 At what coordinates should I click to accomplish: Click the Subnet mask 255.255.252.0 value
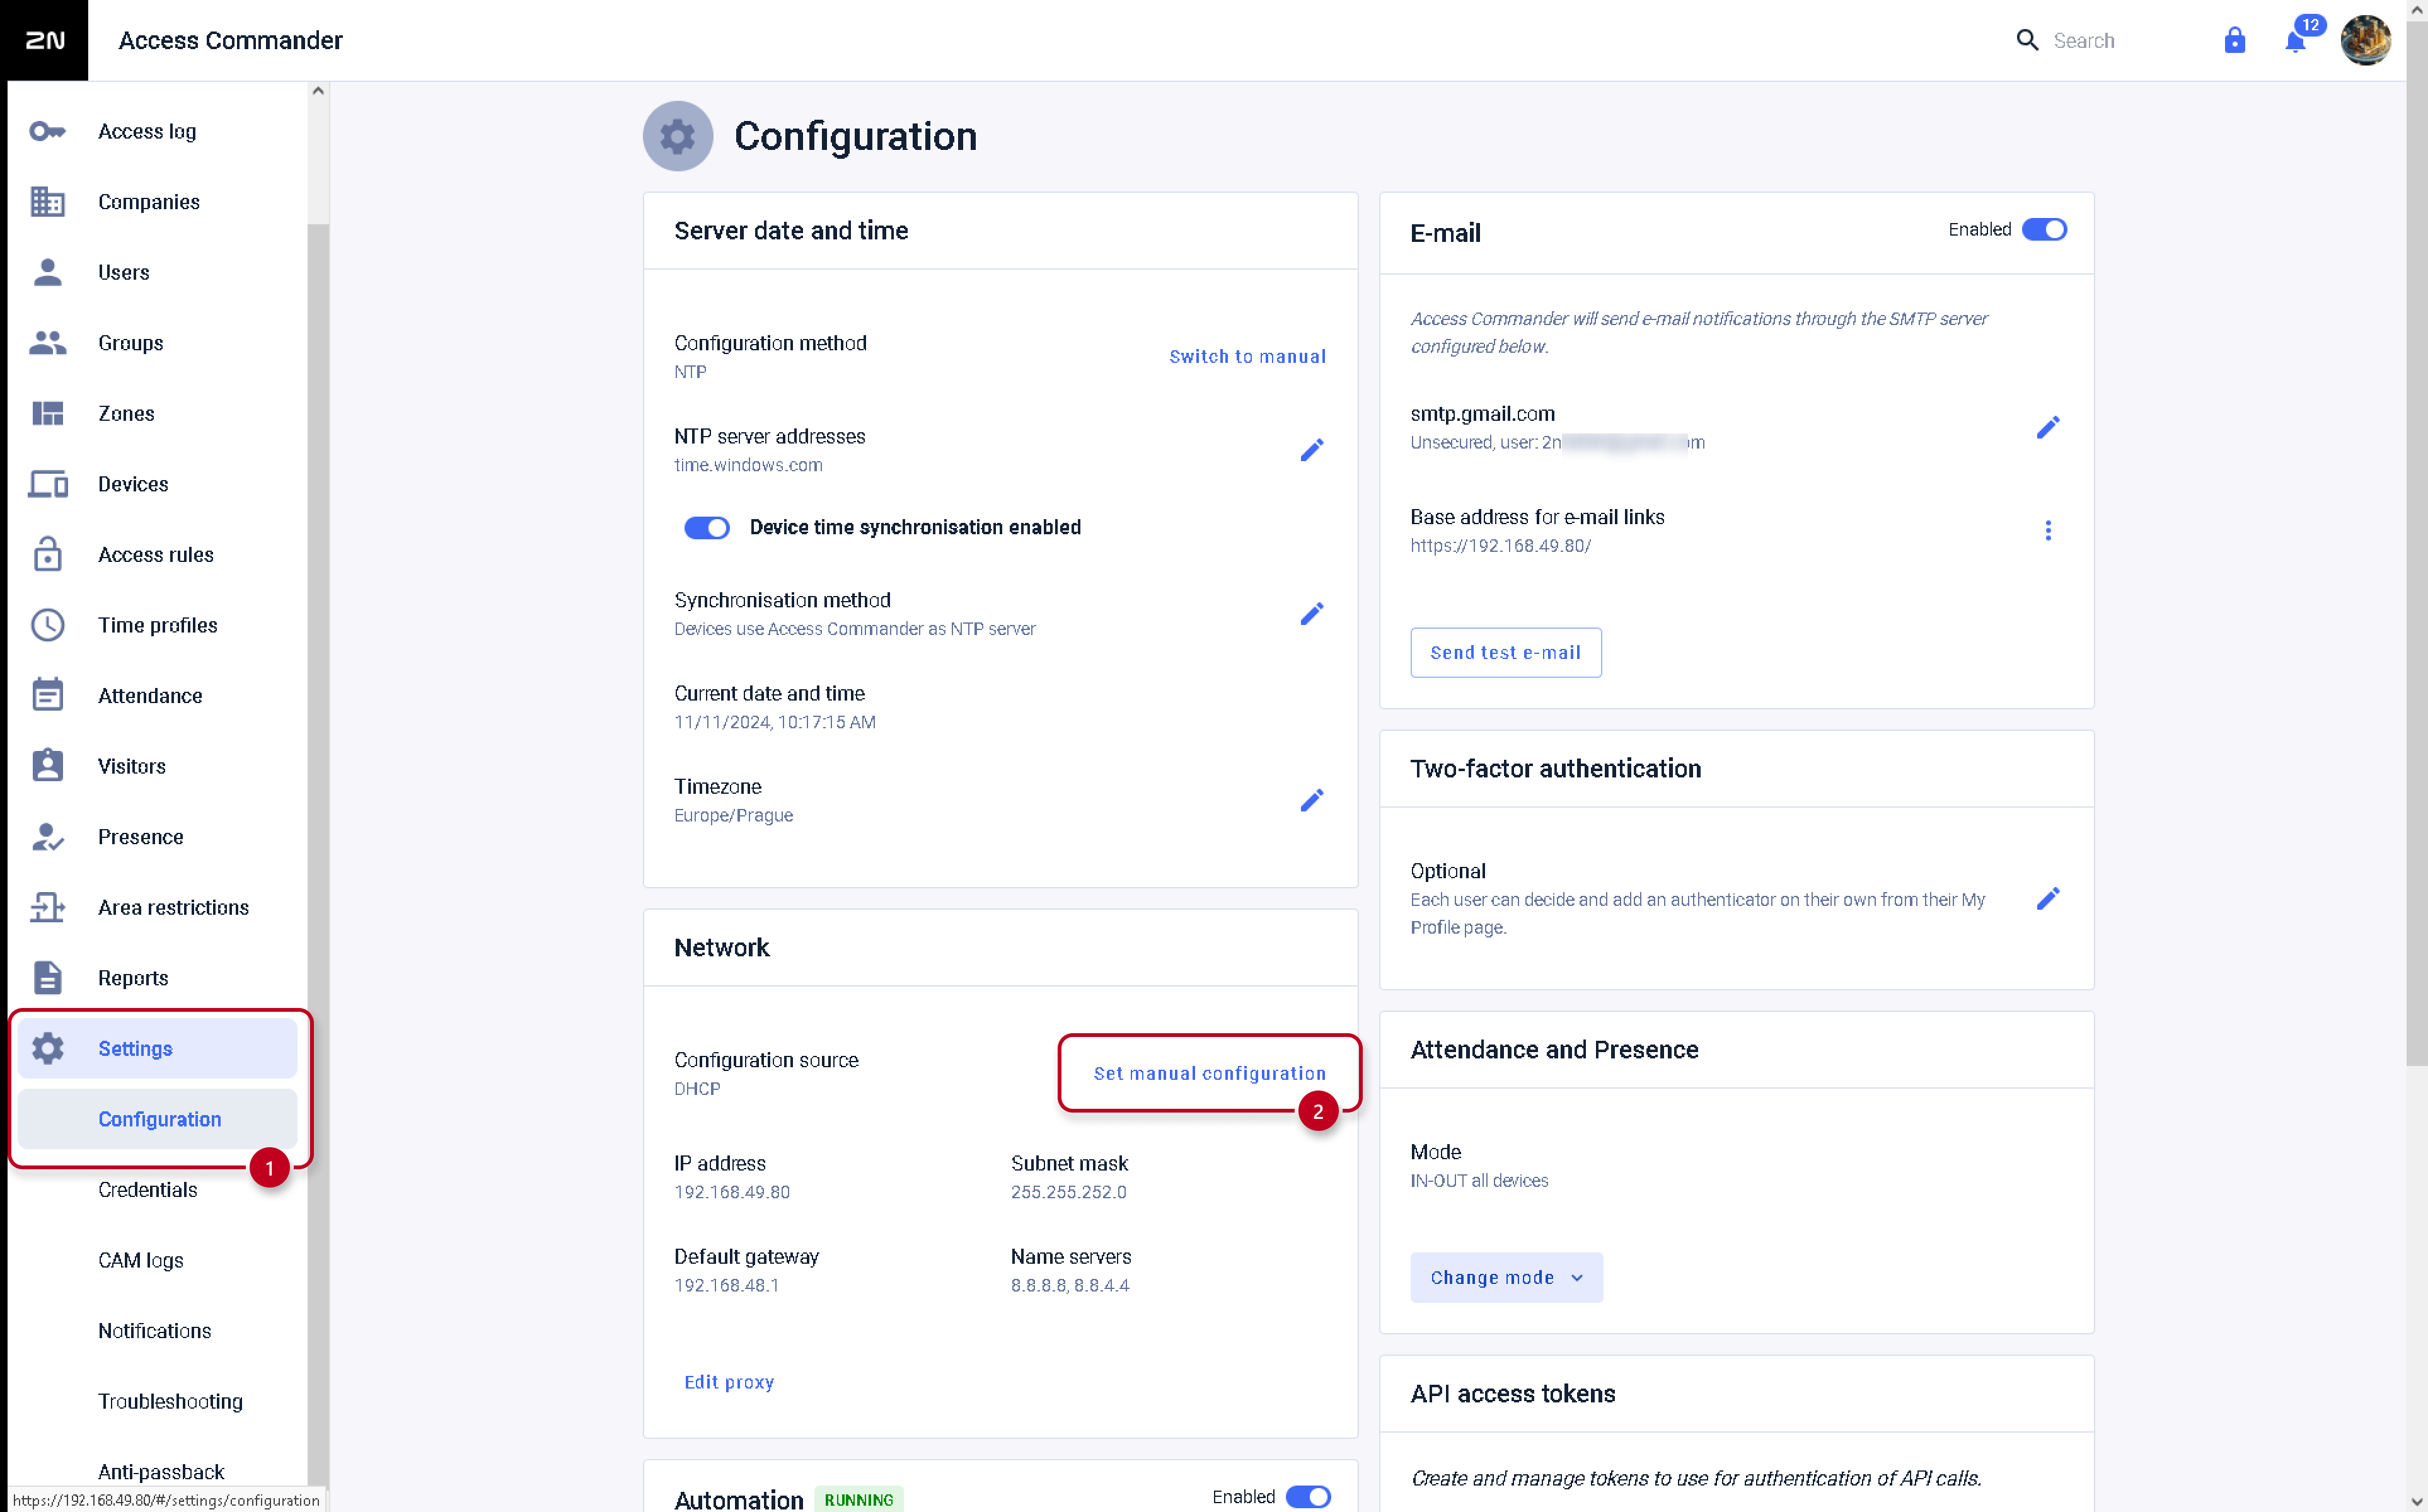[x=1068, y=1192]
